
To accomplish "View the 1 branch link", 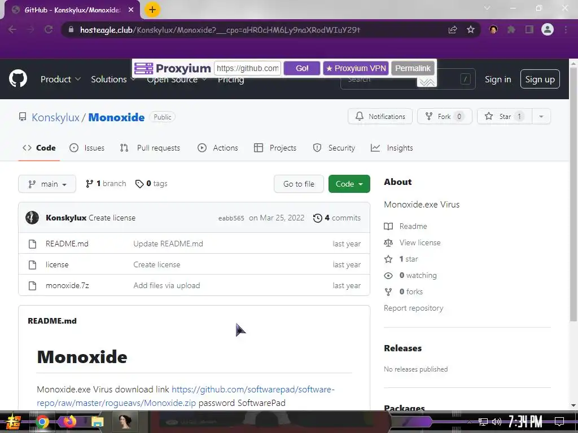I will pos(106,183).
